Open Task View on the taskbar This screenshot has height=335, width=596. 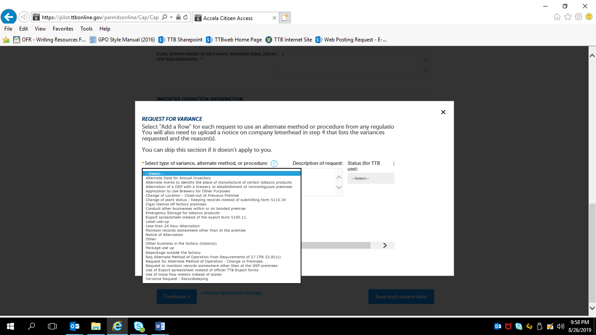(x=52, y=326)
